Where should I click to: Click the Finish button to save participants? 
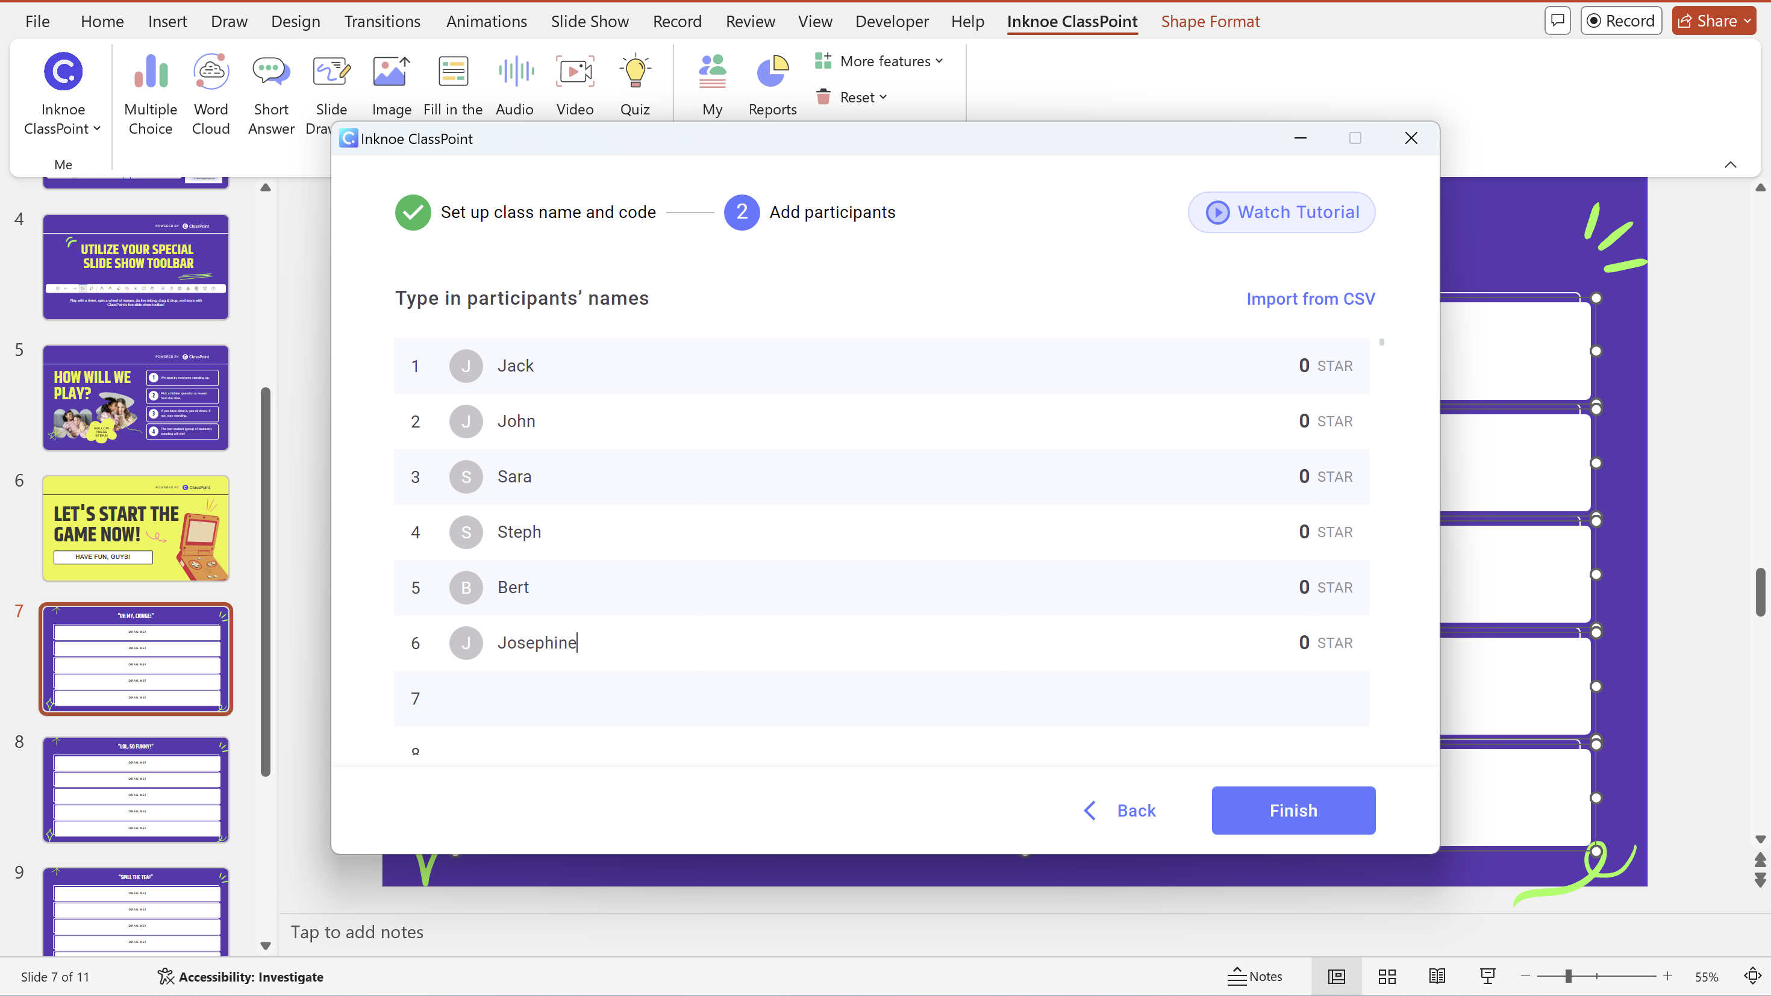(1293, 810)
